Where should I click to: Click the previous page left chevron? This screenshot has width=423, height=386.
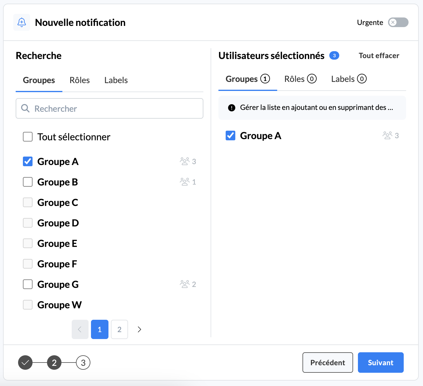[80, 329]
